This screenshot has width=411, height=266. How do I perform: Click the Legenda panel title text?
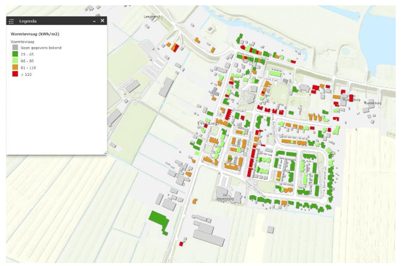coord(28,21)
